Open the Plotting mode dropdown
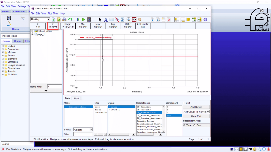The width and height of the screenshot is (271, 152). click(49, 20)
